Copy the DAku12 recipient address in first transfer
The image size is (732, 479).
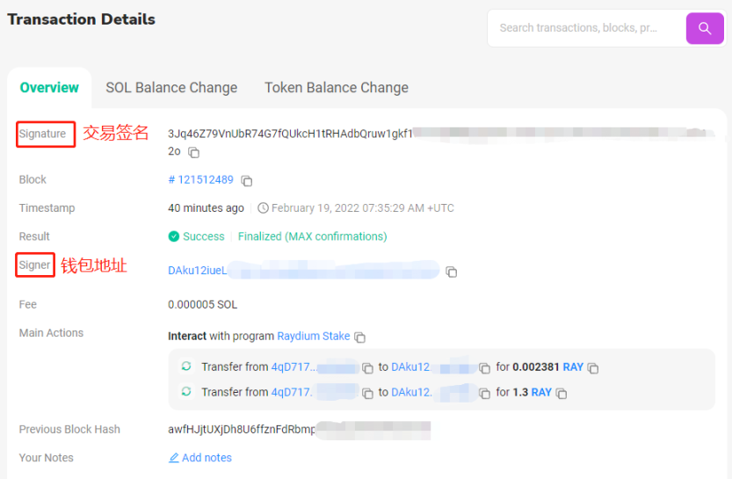click(484, 367)
